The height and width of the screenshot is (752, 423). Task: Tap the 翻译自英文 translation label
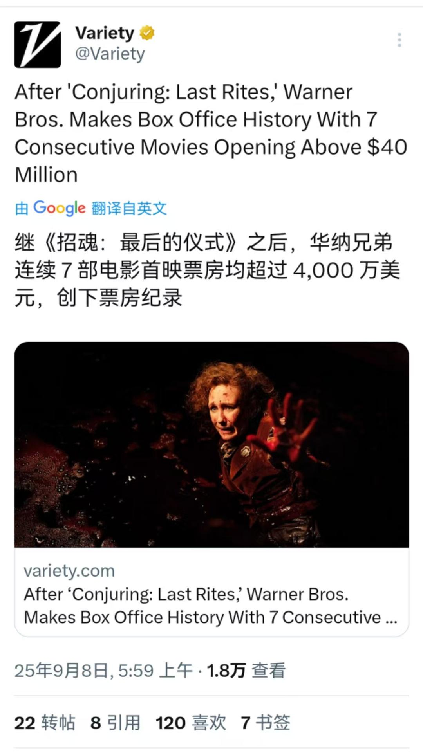click(x=129, y=208)
